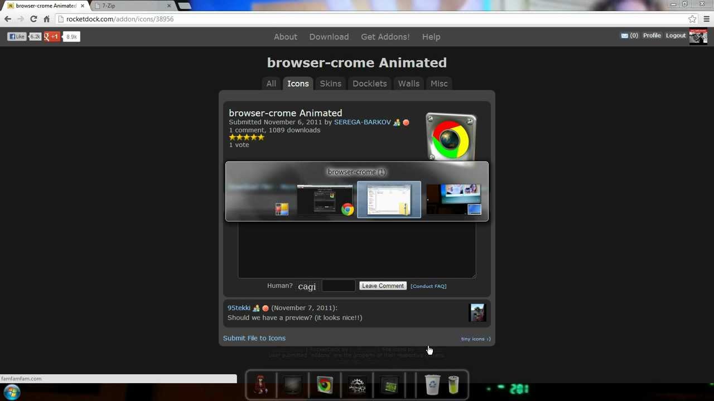
Task: Open the Profile link
Action: pos(652,36)
